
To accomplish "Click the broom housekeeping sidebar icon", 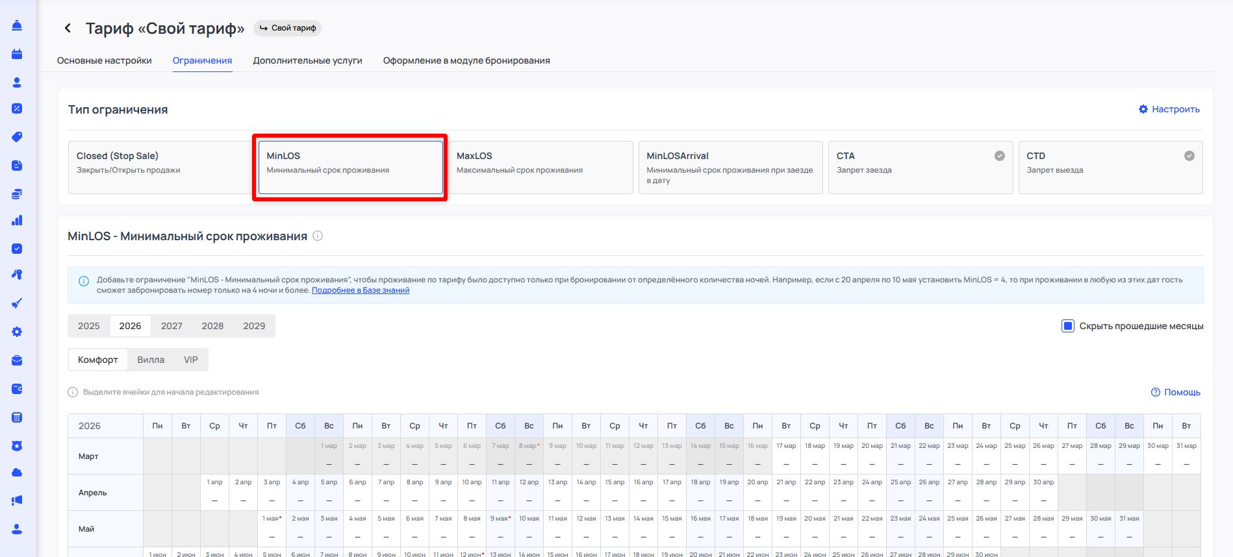I will click(x=17, y=303).
